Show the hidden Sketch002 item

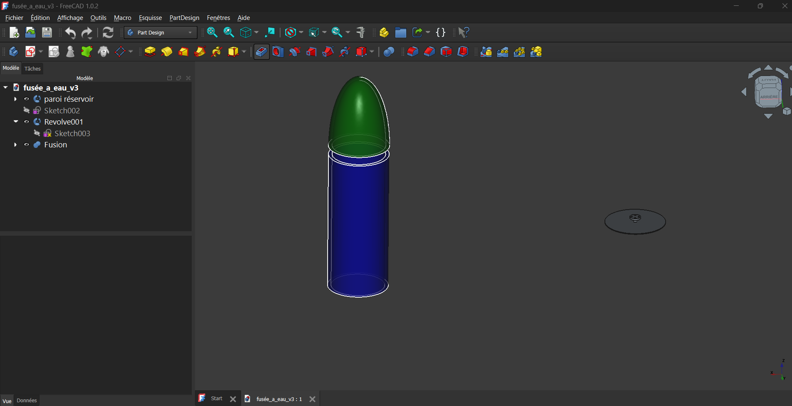pyautogui.click(x=27, y=110)
